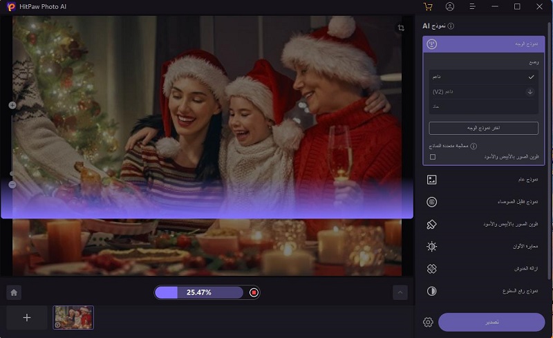The width and height of the screenshot is (553, 338).
Task: Click the test face model button
Action: (x=483, y=128)
